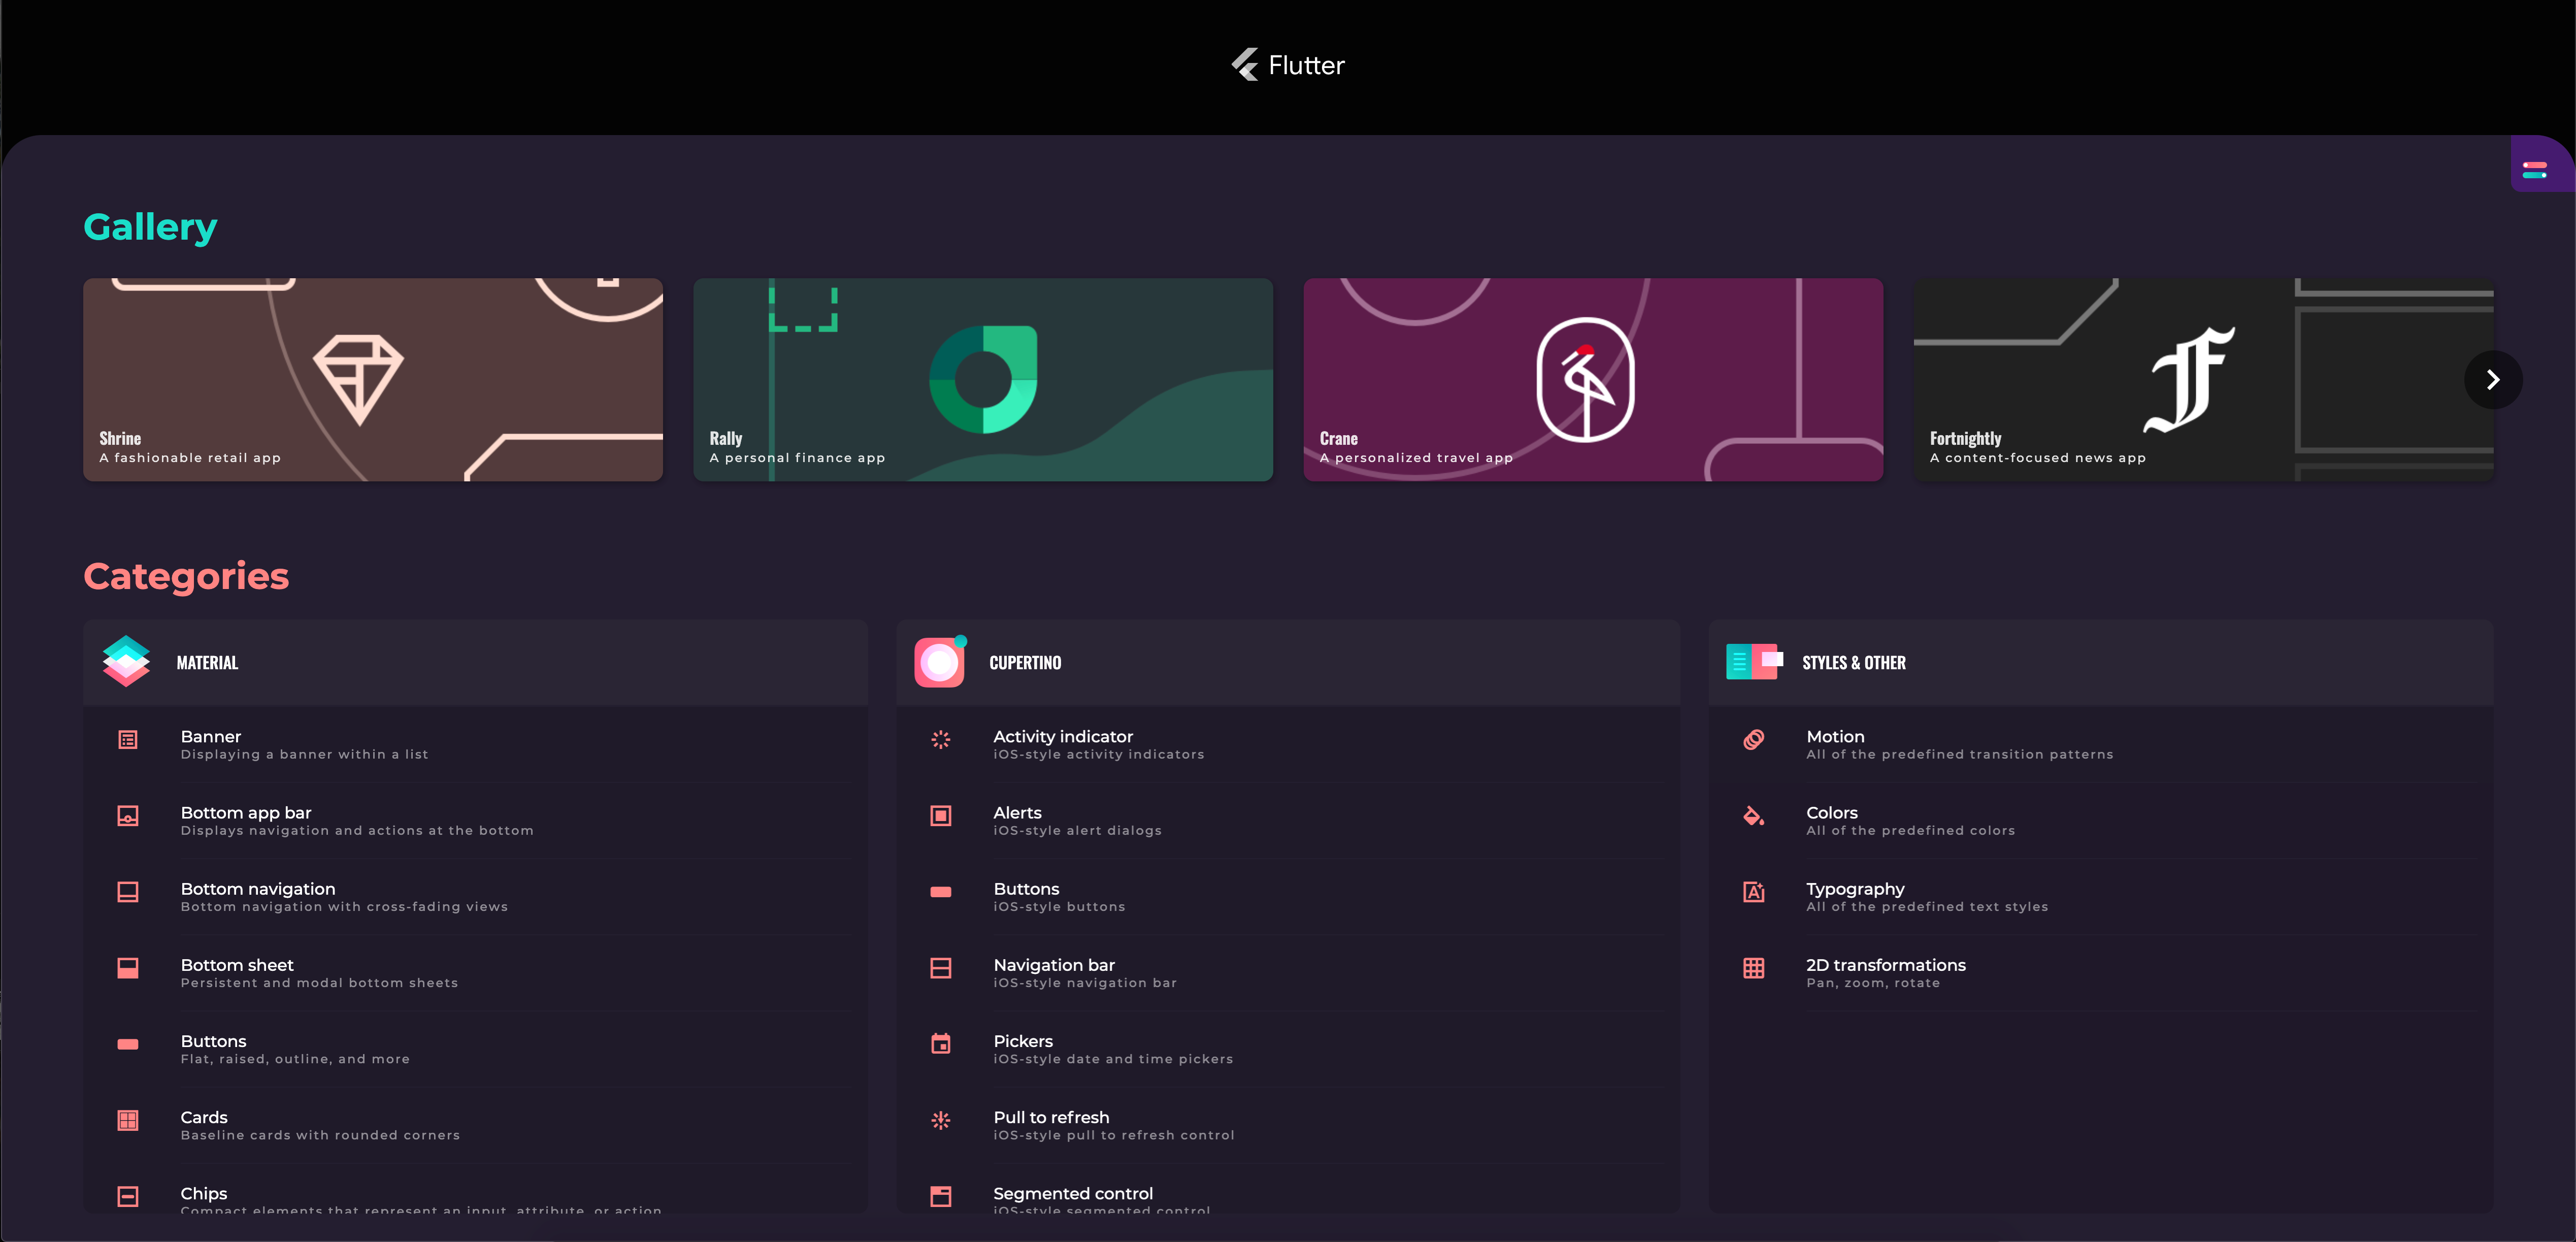Viewport: 2576px width, 1242px height.
Task: Open the Bottom navigation demo entry
Action: (x=475, y=897)
